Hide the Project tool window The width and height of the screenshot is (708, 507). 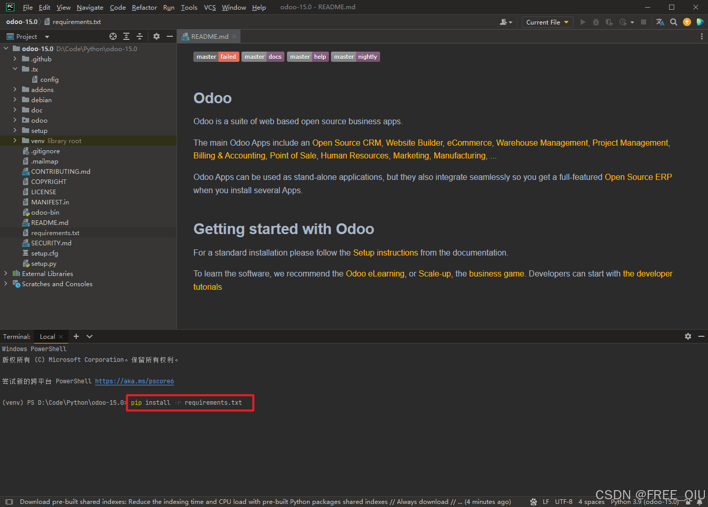170,36
